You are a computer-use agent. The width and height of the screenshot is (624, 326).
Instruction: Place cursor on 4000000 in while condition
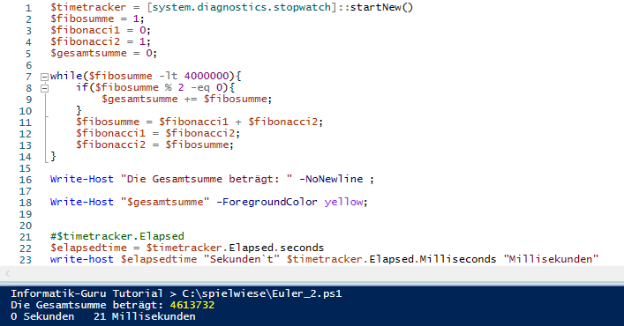click(207, 76)
